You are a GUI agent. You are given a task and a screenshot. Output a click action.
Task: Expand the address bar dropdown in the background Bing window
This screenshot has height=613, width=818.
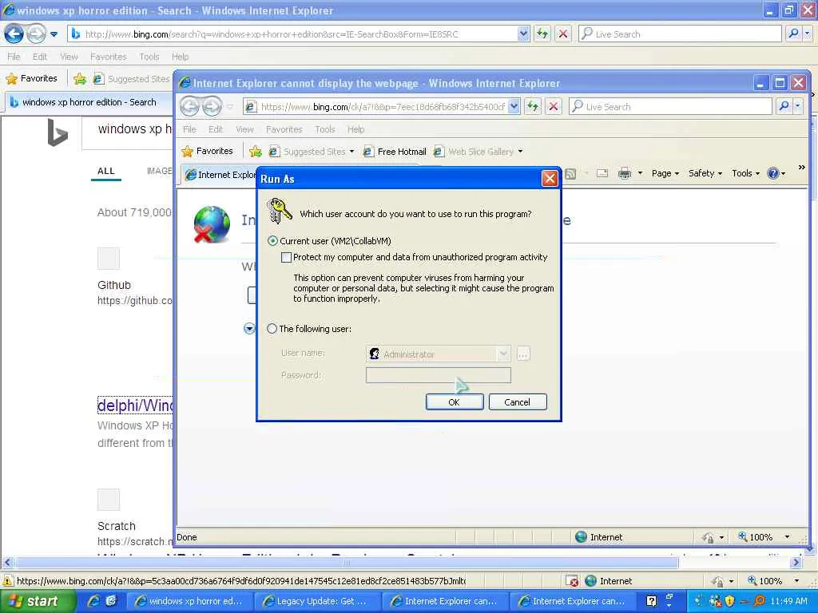coord(523,34)
